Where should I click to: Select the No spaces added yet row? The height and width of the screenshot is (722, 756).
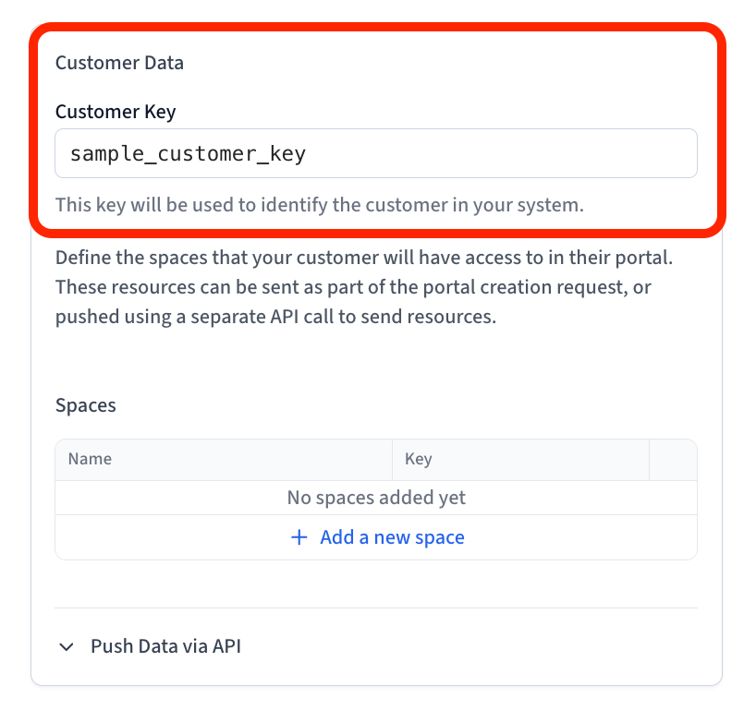[376, 498]
